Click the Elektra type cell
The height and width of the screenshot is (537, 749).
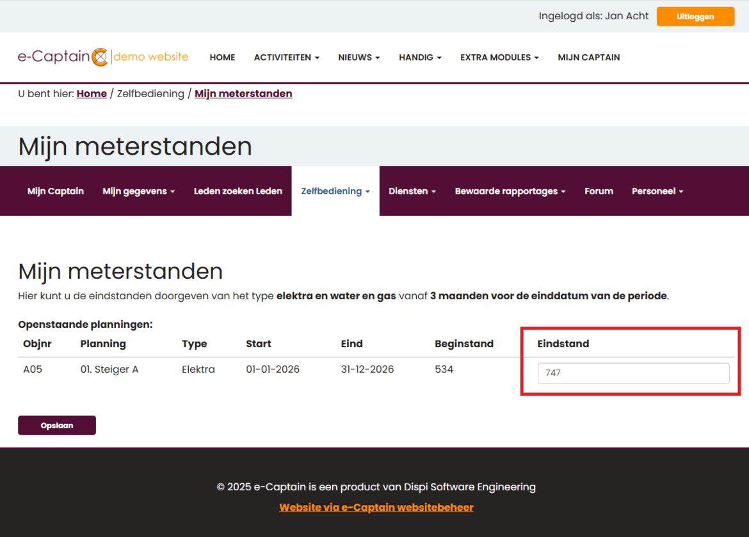(198, 369)
